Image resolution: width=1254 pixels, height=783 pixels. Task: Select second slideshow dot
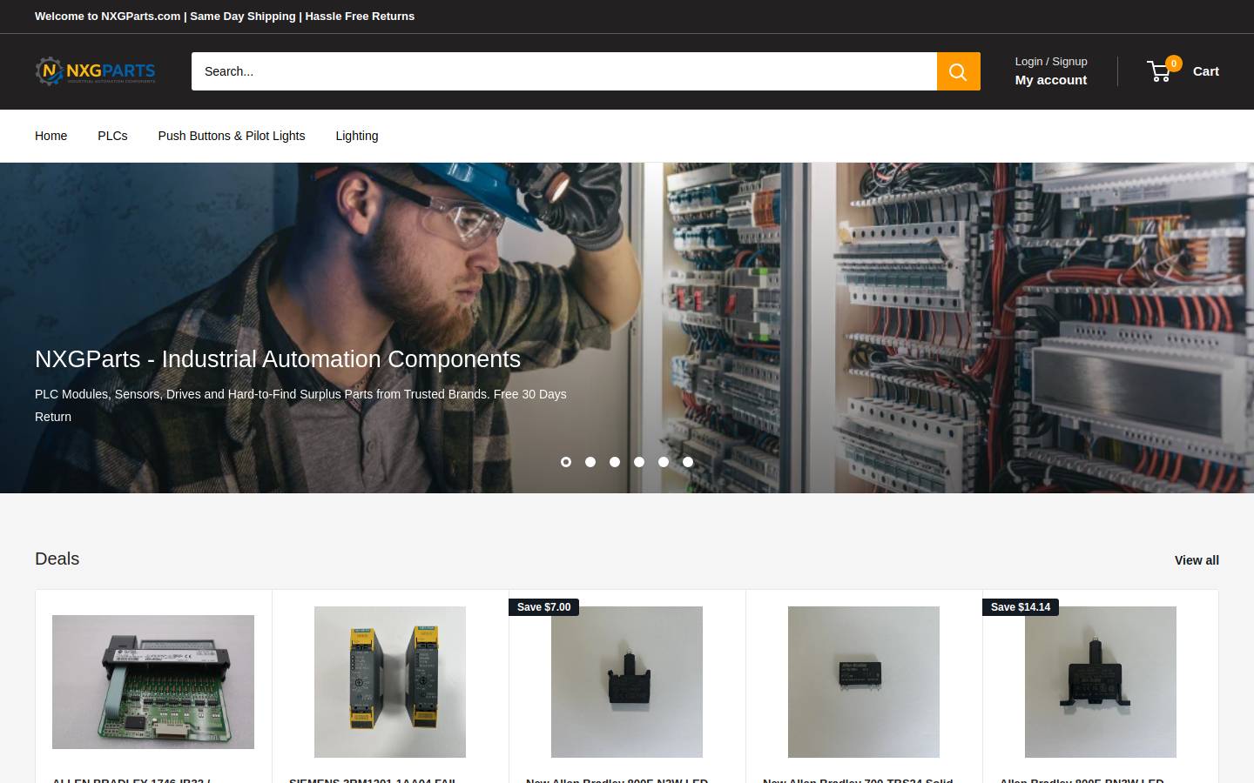pyautogui.click(x=590, y=462)
